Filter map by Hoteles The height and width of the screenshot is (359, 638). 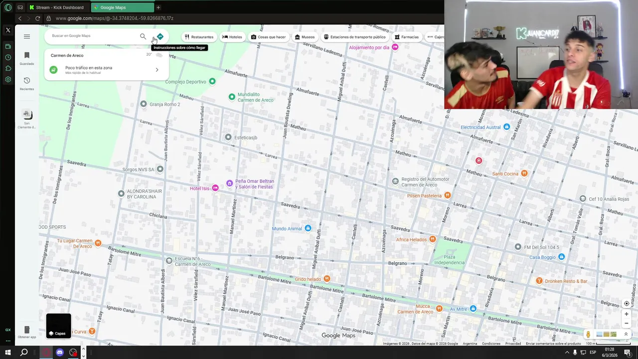pos(232,37)
